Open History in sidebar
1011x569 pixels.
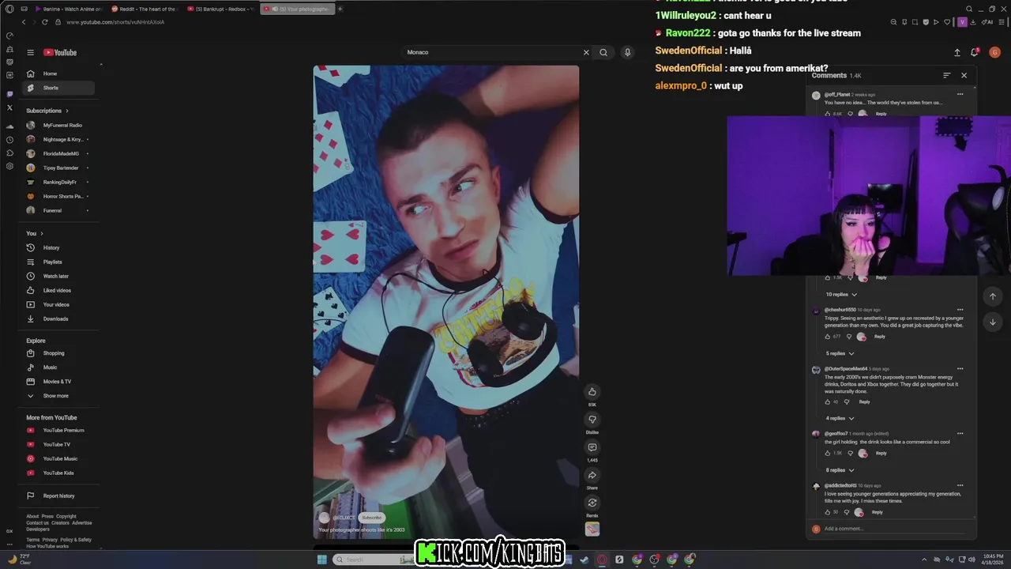coord(59,247)
